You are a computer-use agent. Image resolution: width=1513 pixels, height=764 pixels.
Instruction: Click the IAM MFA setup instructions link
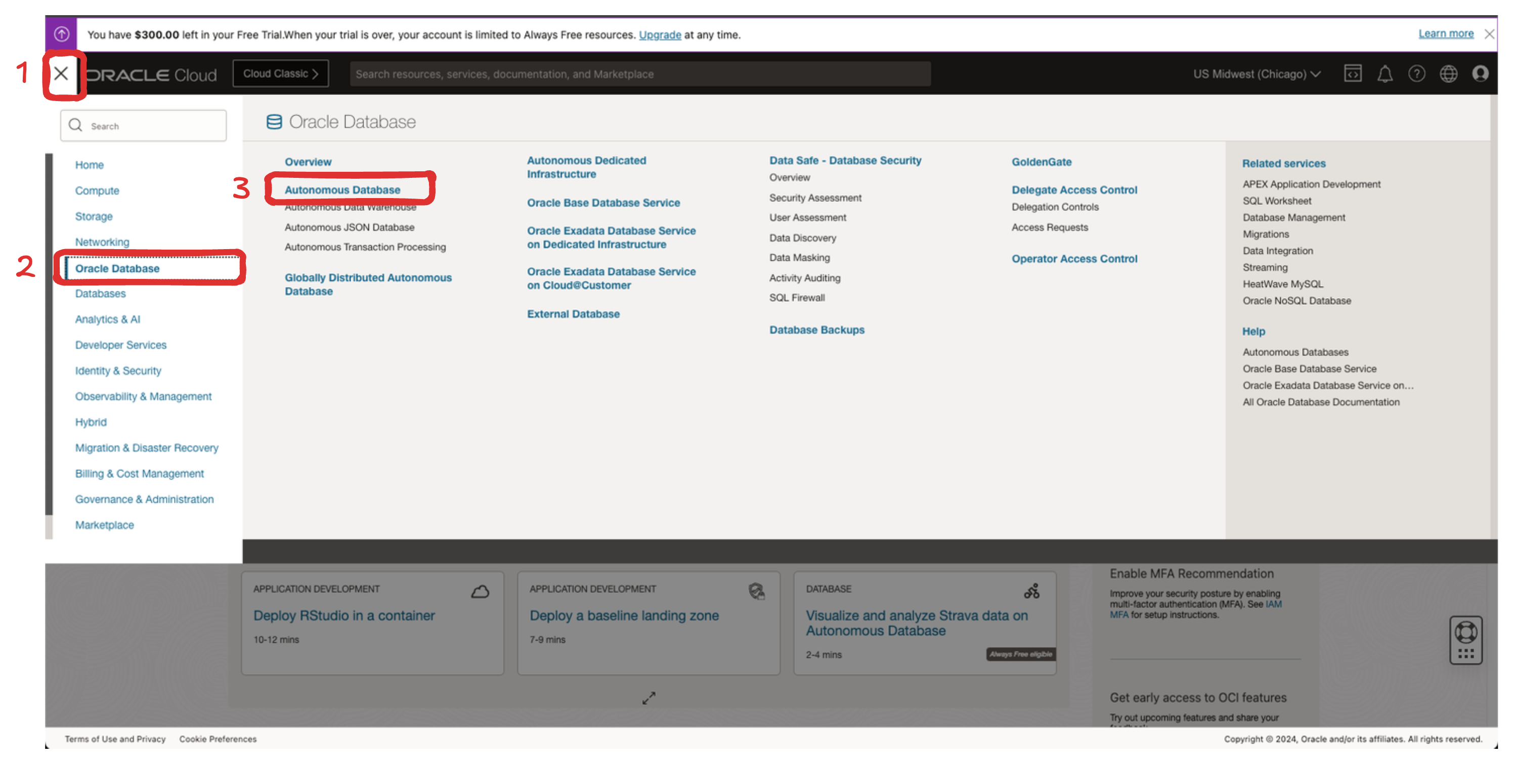(1195, 609)
